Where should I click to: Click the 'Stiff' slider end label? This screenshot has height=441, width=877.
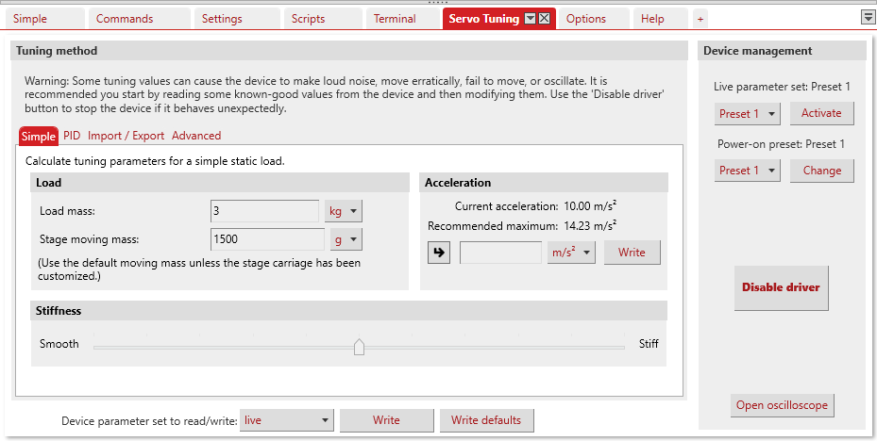[649, 344]
